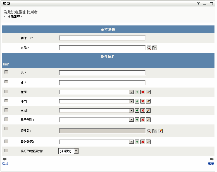Open history list icon in 管理員 row

pos(155,131)
